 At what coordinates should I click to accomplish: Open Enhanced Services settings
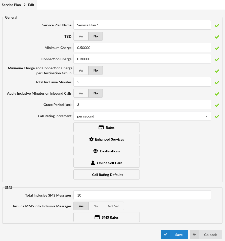tap(107, 139)
